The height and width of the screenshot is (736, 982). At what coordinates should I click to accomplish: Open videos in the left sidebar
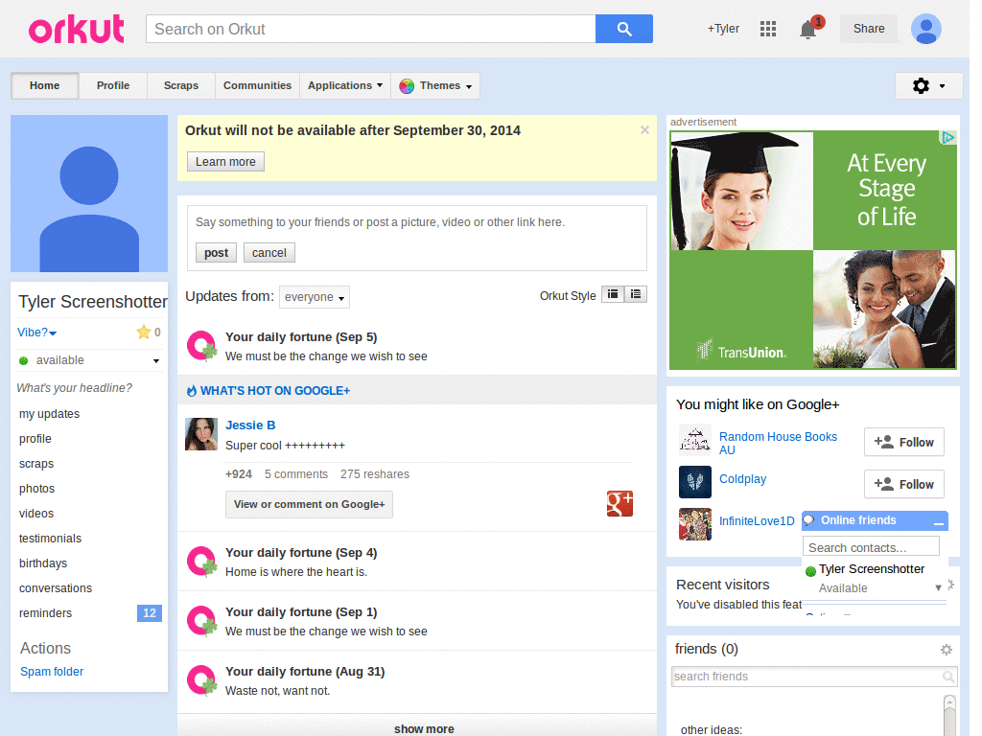36,514
